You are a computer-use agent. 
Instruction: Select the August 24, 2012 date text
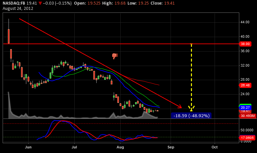pyautogui.click(x=18, y=9)
